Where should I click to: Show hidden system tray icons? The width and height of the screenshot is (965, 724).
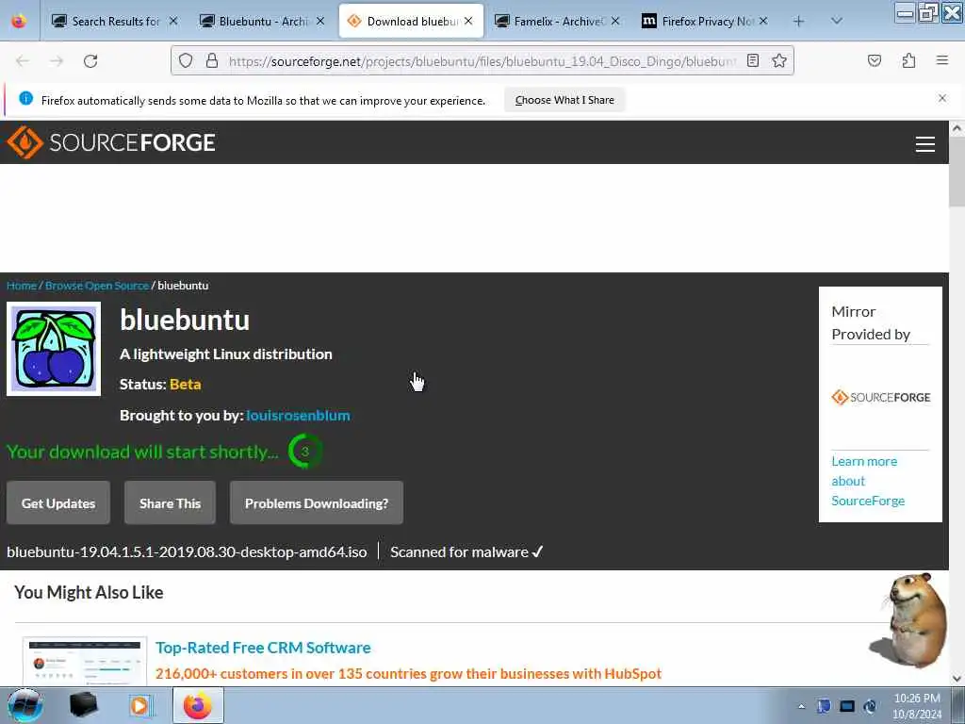click(801, 706)
